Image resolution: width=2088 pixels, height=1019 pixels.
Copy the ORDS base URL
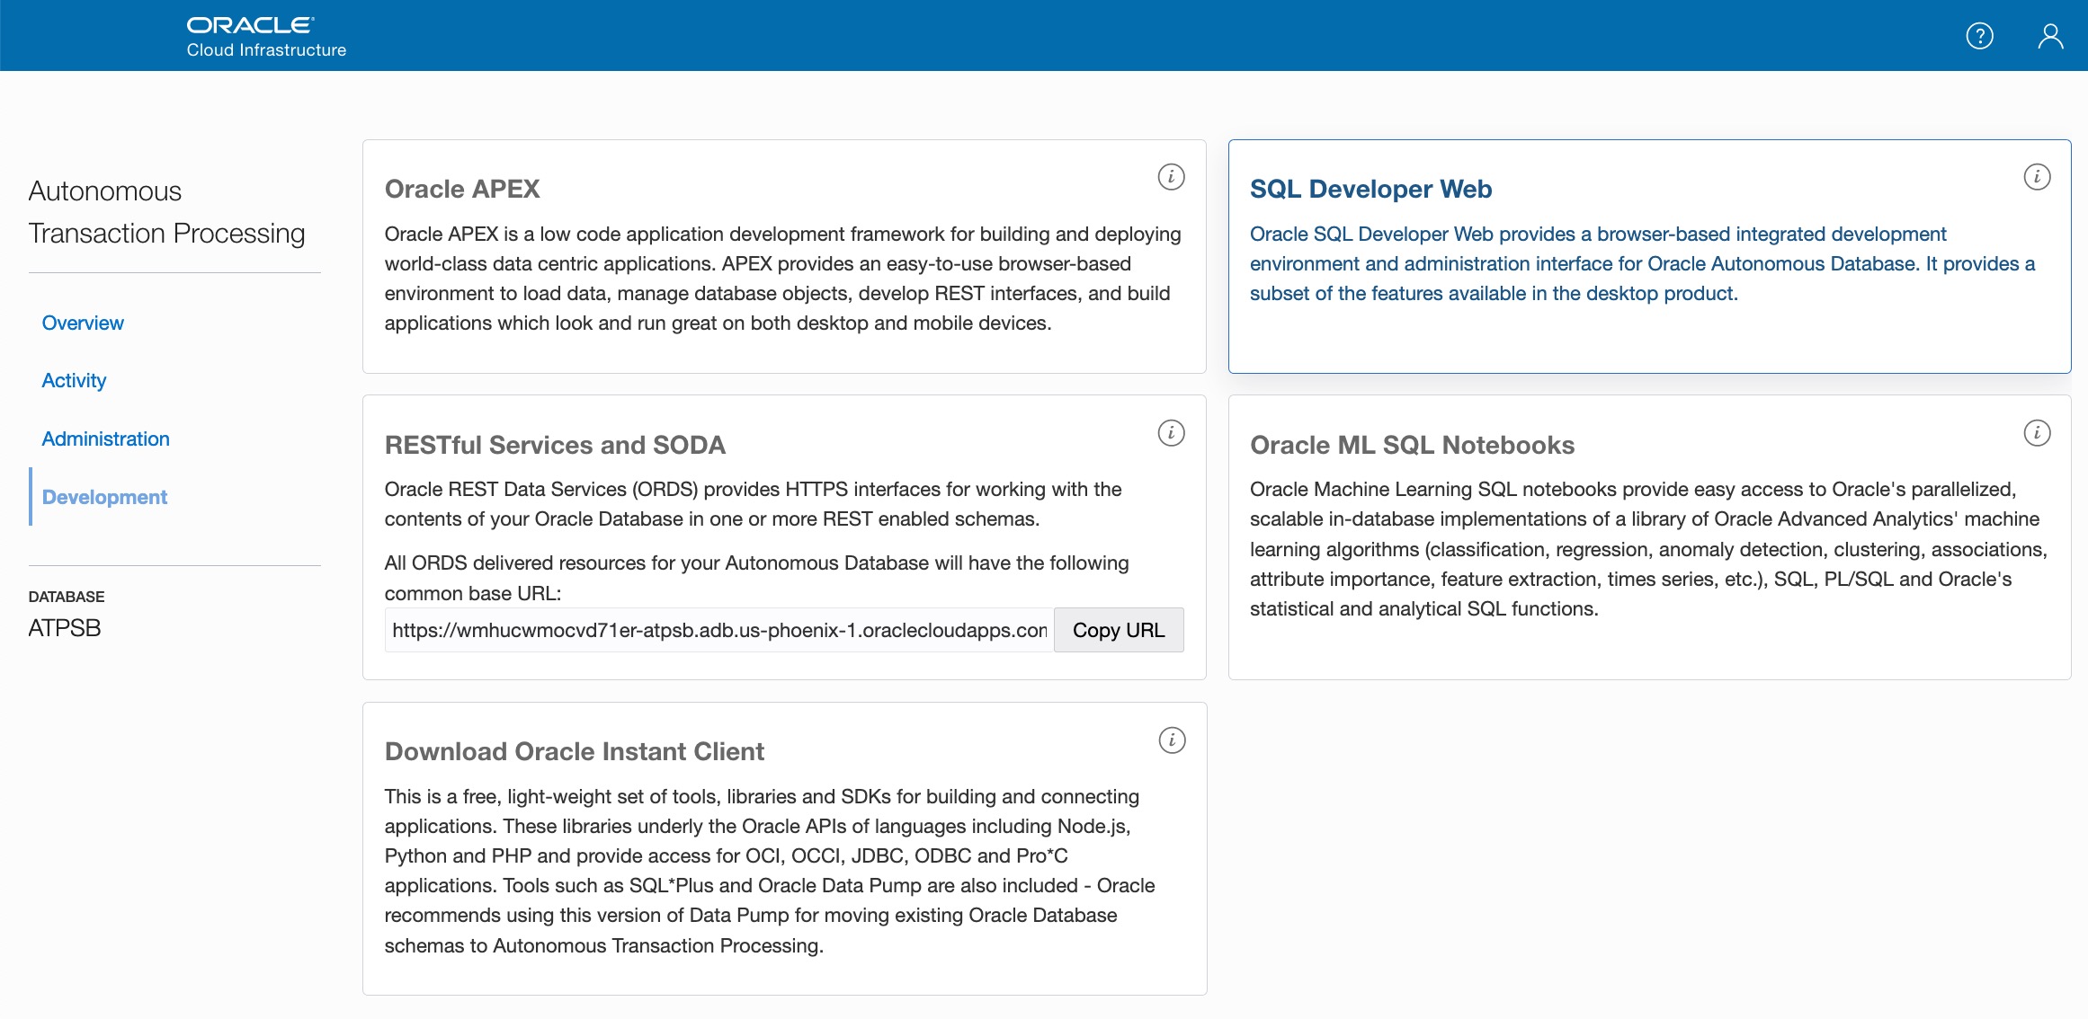click(1119, 630)
